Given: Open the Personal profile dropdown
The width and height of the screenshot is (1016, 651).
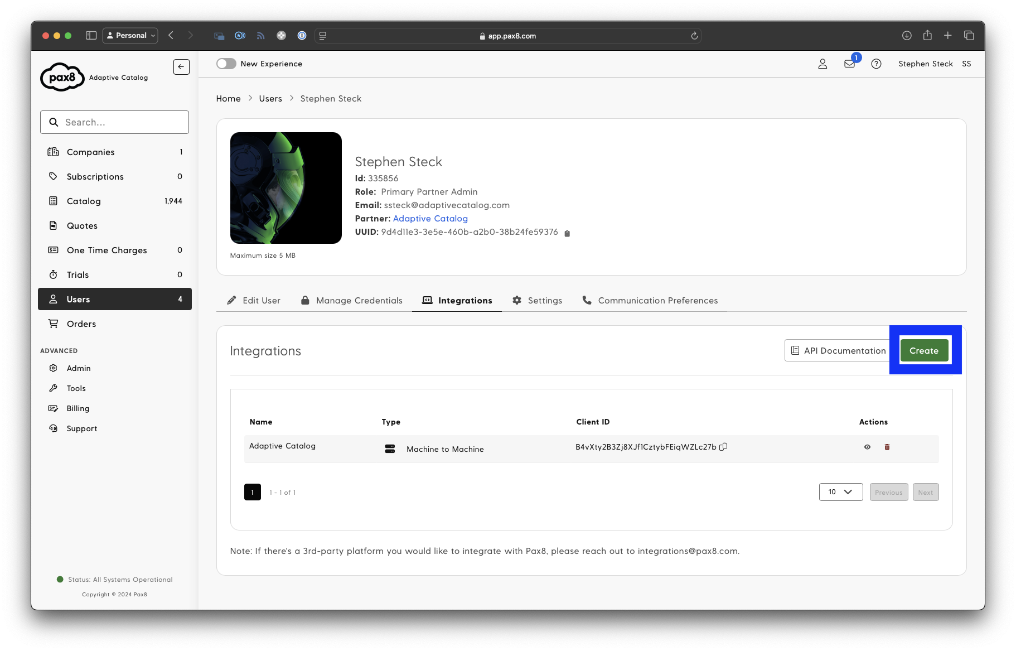Looking at the screenshot, I should pos(130,36).
